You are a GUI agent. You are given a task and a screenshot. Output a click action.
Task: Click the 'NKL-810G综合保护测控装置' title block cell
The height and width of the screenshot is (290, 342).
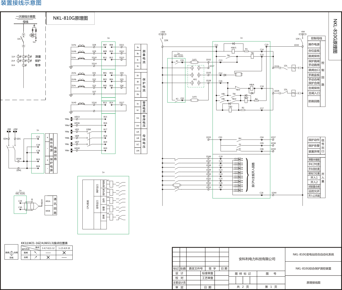pyautogui.click(x=313, y=268)
